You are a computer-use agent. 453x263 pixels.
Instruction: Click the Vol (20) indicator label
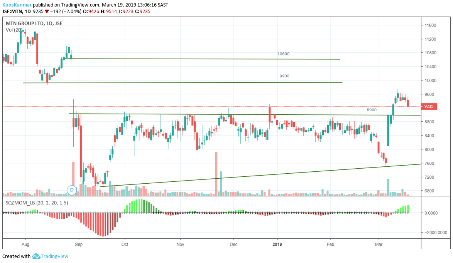(x=14, y=30)
